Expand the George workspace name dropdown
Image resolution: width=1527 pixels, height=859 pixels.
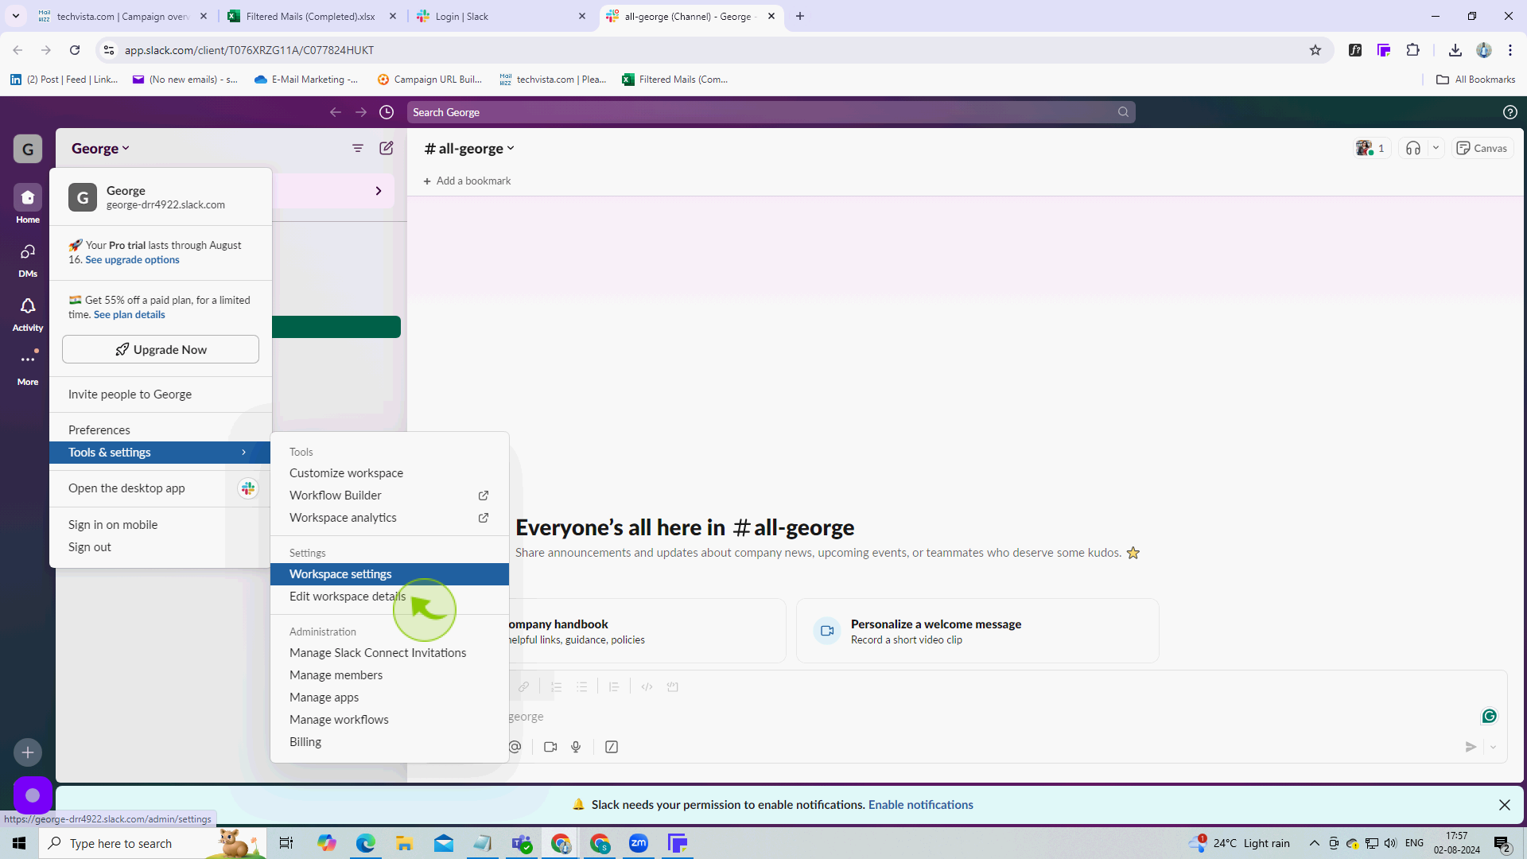coord(100,149)
